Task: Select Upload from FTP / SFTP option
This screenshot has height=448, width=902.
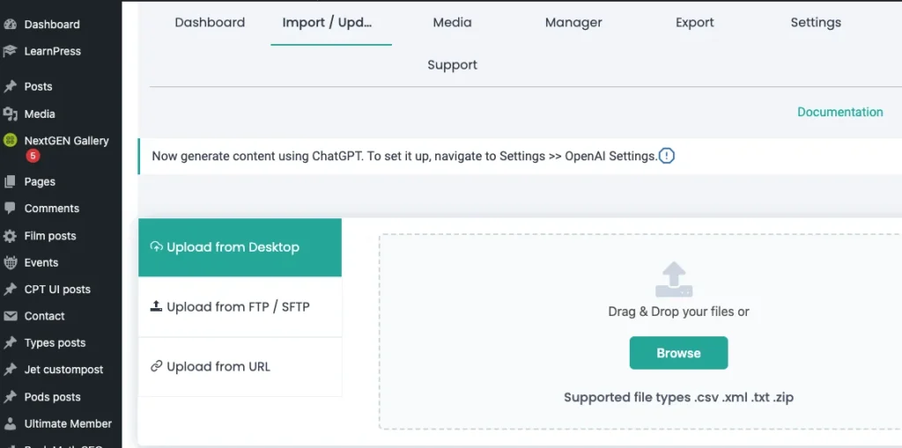Action: [x=239, y=307]
